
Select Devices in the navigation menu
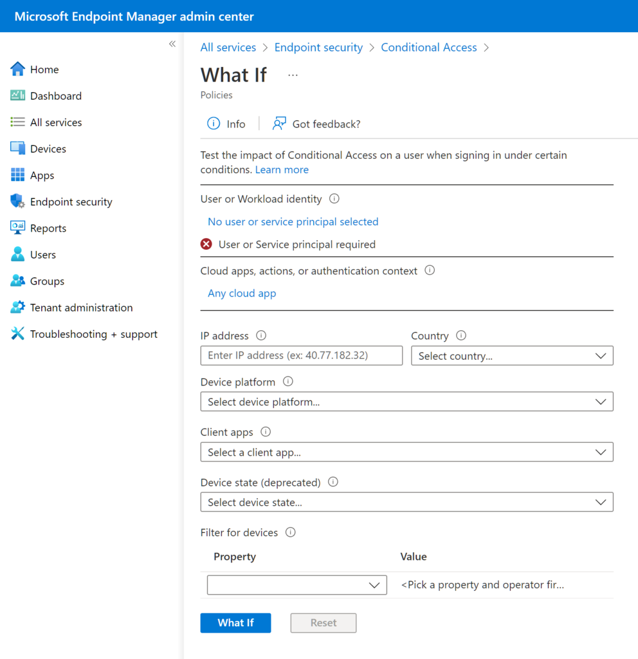point(48,149)
